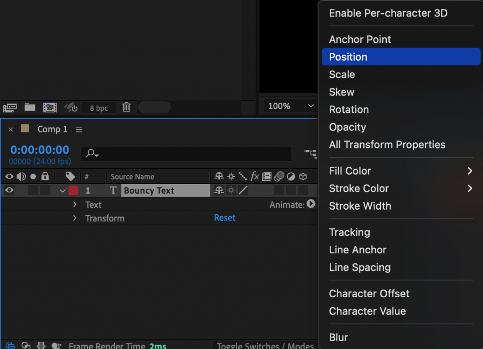Collapse the Bouncy Text layer

coord(63,190)
